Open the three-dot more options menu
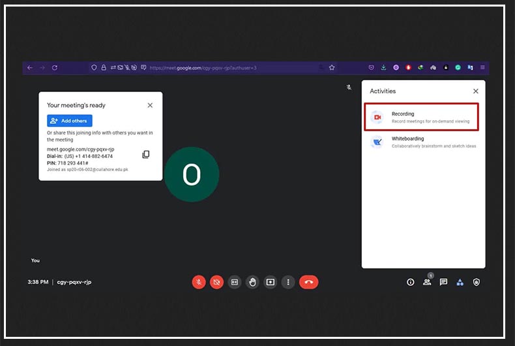Screen dimensions: 515x346 288,282
